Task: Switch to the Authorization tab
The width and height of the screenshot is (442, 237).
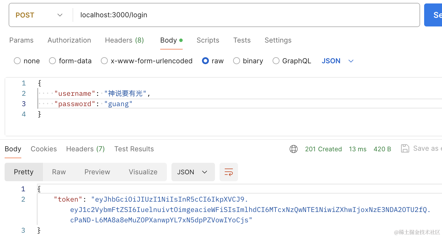Action: (69, 40)
